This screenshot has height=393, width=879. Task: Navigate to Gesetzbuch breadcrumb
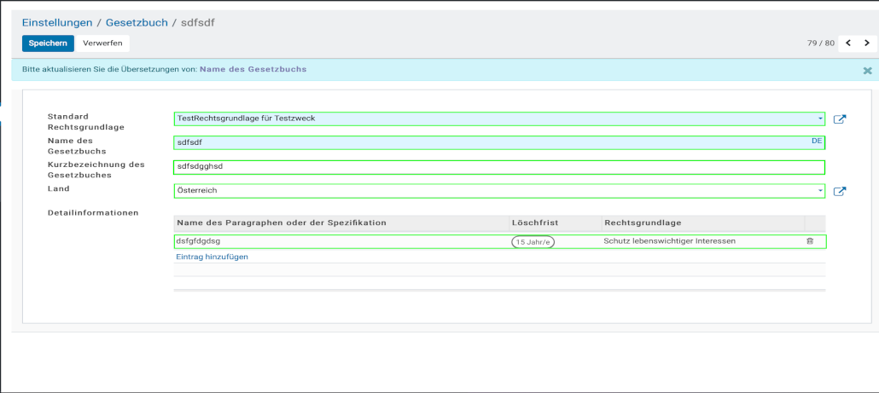[137, 22]
